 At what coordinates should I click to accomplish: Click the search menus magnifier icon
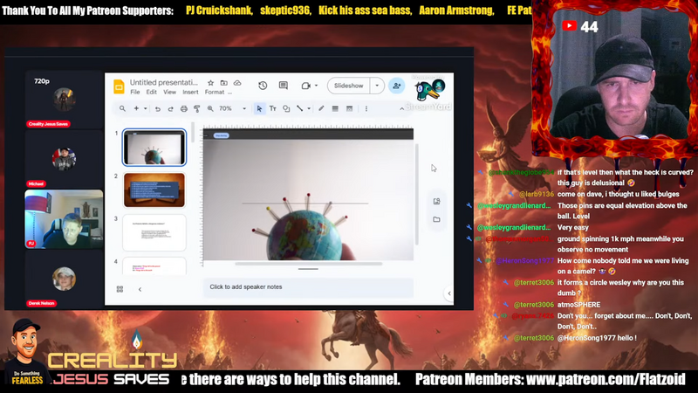tap(122, 108)
